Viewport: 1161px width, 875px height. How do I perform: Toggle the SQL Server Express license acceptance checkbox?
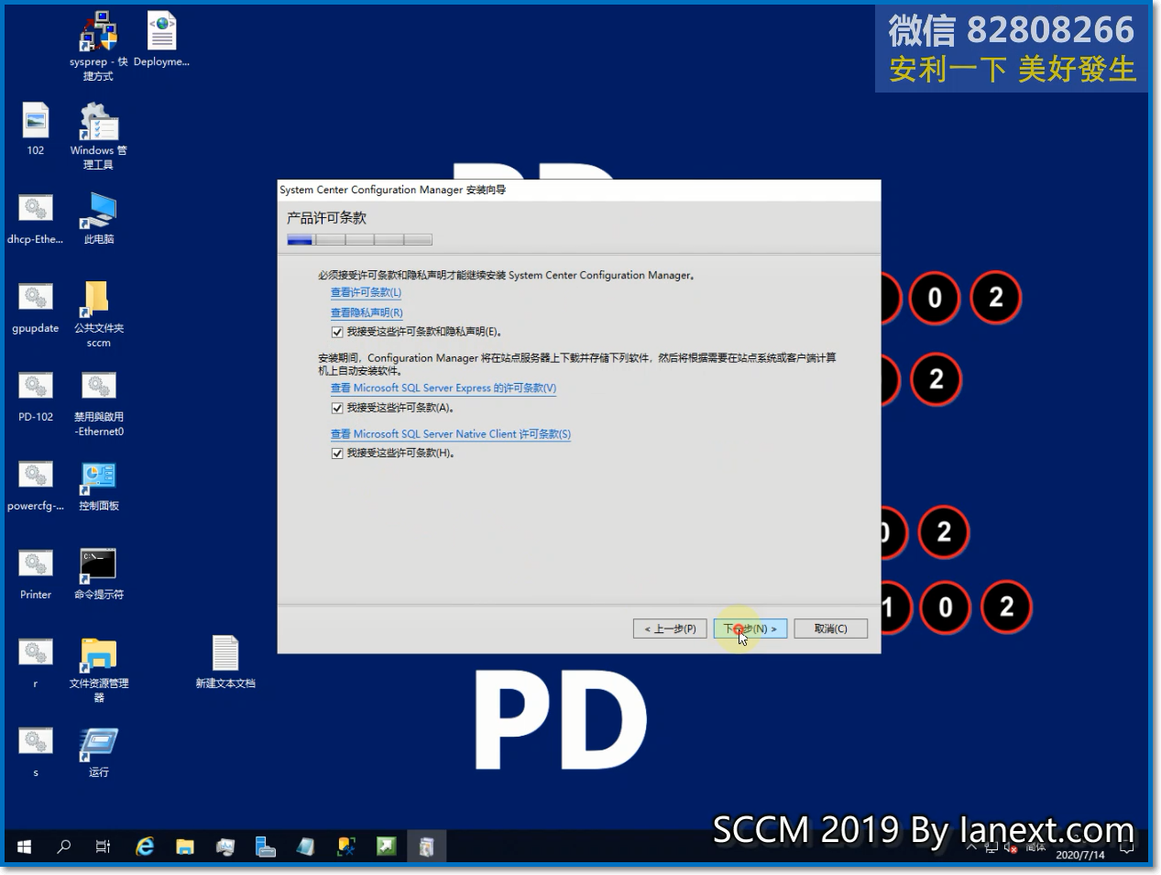point(337,409)
